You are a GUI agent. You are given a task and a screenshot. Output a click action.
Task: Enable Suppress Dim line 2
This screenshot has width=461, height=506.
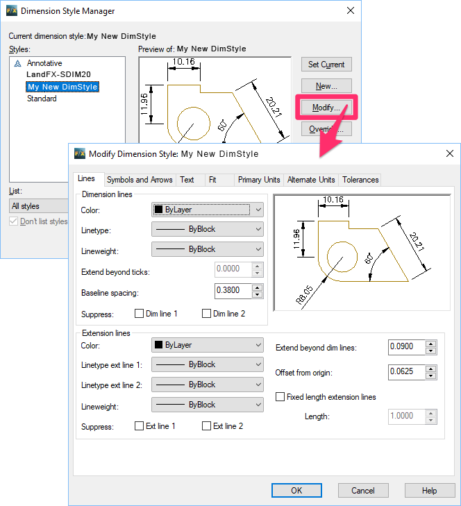[206, 313]
